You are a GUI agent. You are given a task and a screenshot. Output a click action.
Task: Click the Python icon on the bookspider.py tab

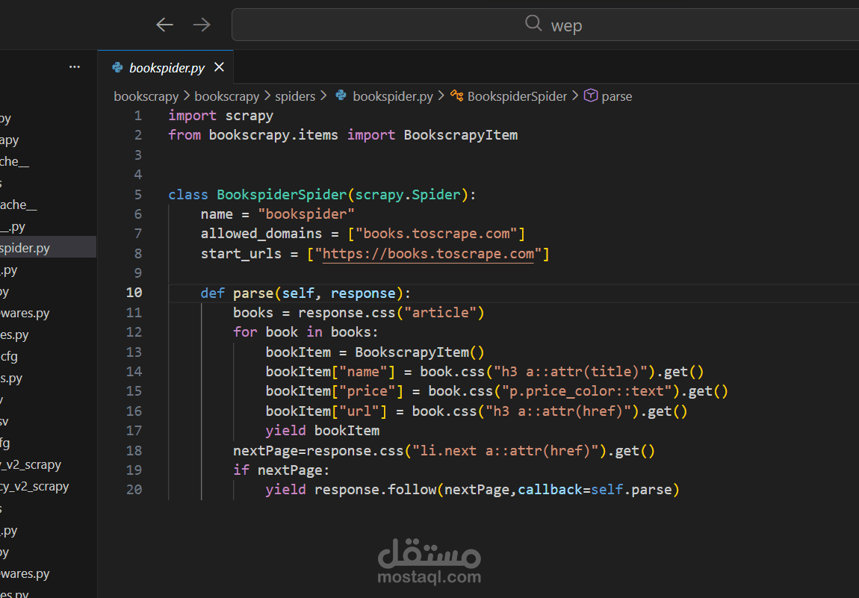coord(117,67)
